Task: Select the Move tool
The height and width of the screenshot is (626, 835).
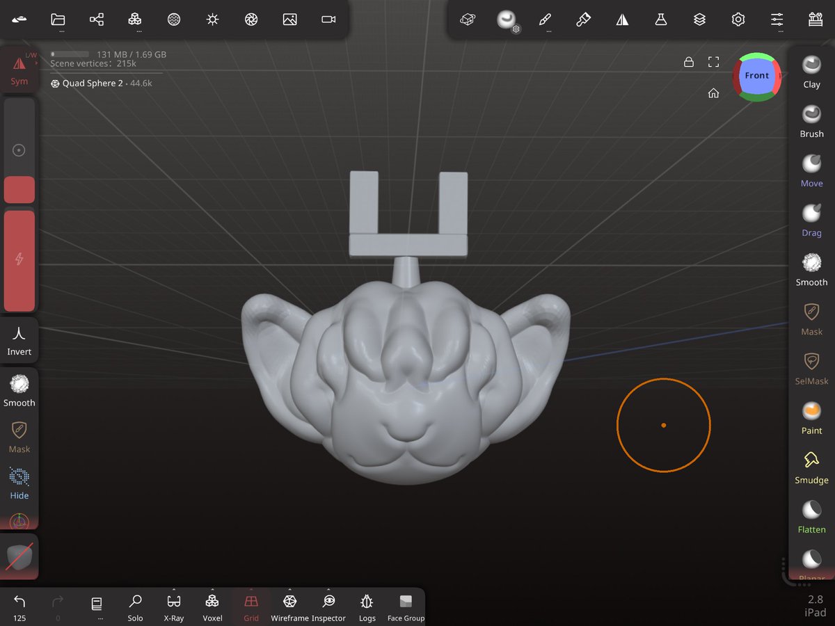Action: point(811,170)
